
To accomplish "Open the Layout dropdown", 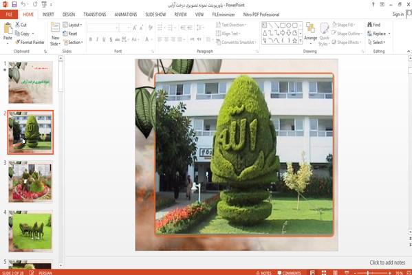I will tap(72, 25).
